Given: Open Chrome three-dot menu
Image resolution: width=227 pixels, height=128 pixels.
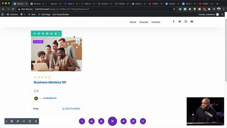Looking at the screenshot, I should pyautogui.click(x=224, y=9).
